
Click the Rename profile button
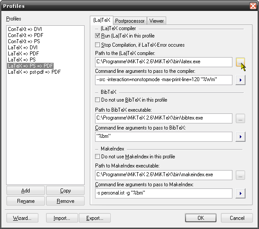point(26,201)
